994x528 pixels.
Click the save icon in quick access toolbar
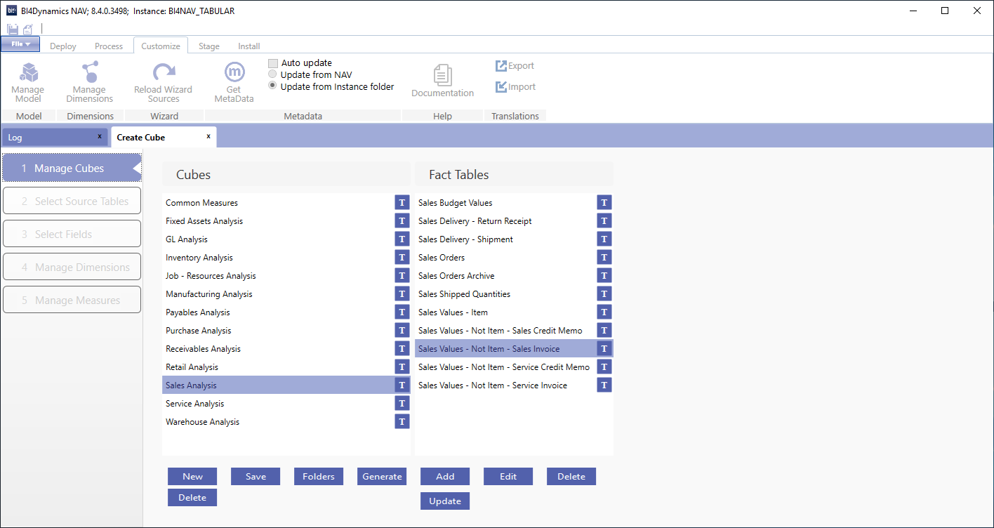[x=13, y=29]
